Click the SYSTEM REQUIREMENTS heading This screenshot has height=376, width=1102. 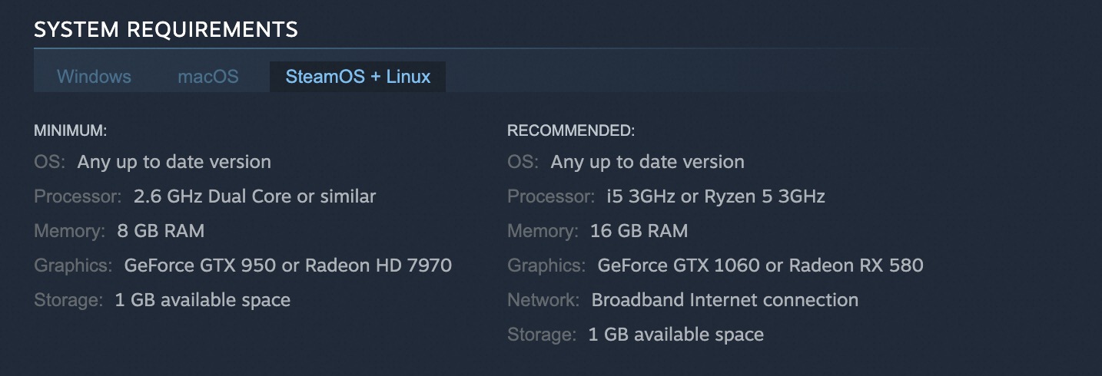coord(166,30)
